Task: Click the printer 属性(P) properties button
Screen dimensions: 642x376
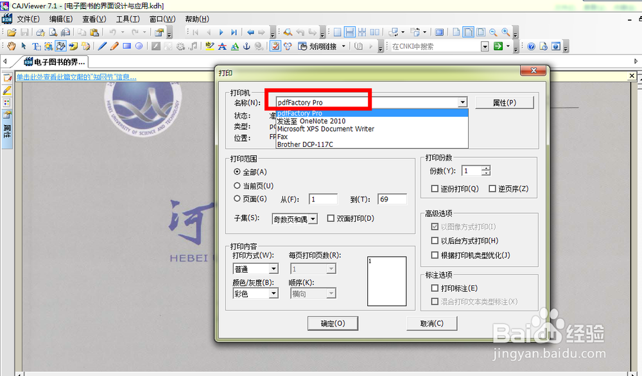Action: click(x=505, y=103)
